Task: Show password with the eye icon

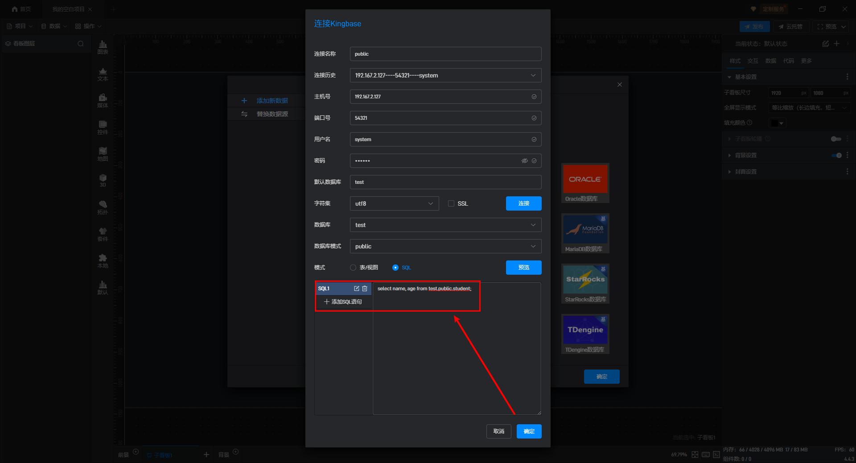Action: (x=524, y=161)
